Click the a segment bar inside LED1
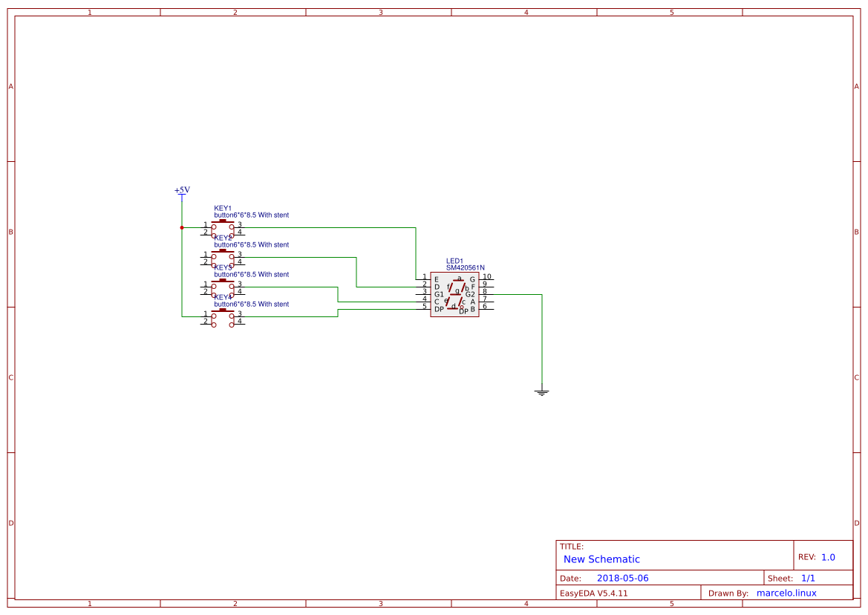The width and height of the screenshot is (868, 615). [x=460, y=279]
